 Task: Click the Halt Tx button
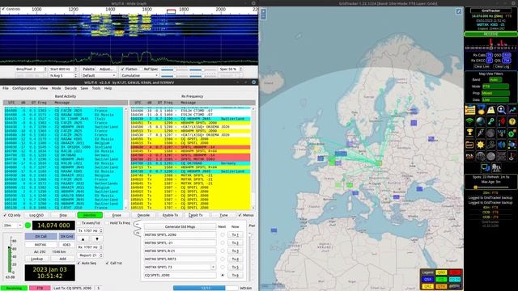tap(196, 215)
